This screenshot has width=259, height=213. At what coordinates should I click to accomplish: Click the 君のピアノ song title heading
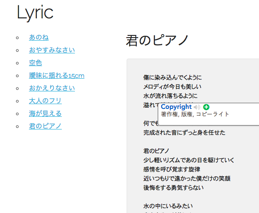tap(157, 40)
